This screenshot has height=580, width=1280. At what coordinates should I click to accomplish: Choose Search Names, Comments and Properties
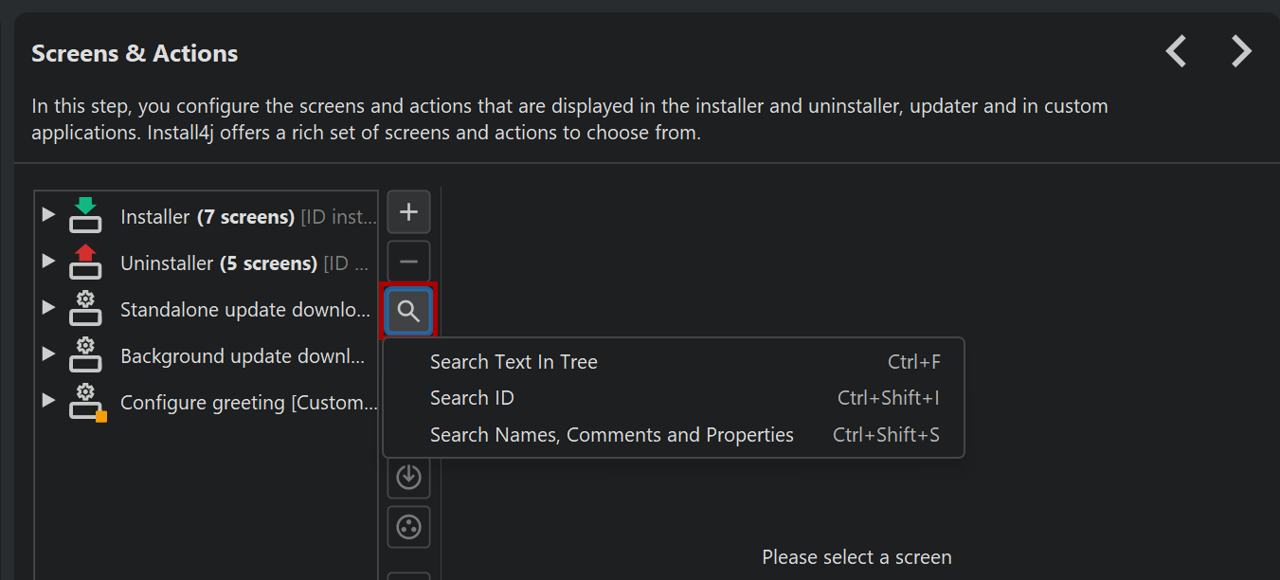click(x=611, y=435)
